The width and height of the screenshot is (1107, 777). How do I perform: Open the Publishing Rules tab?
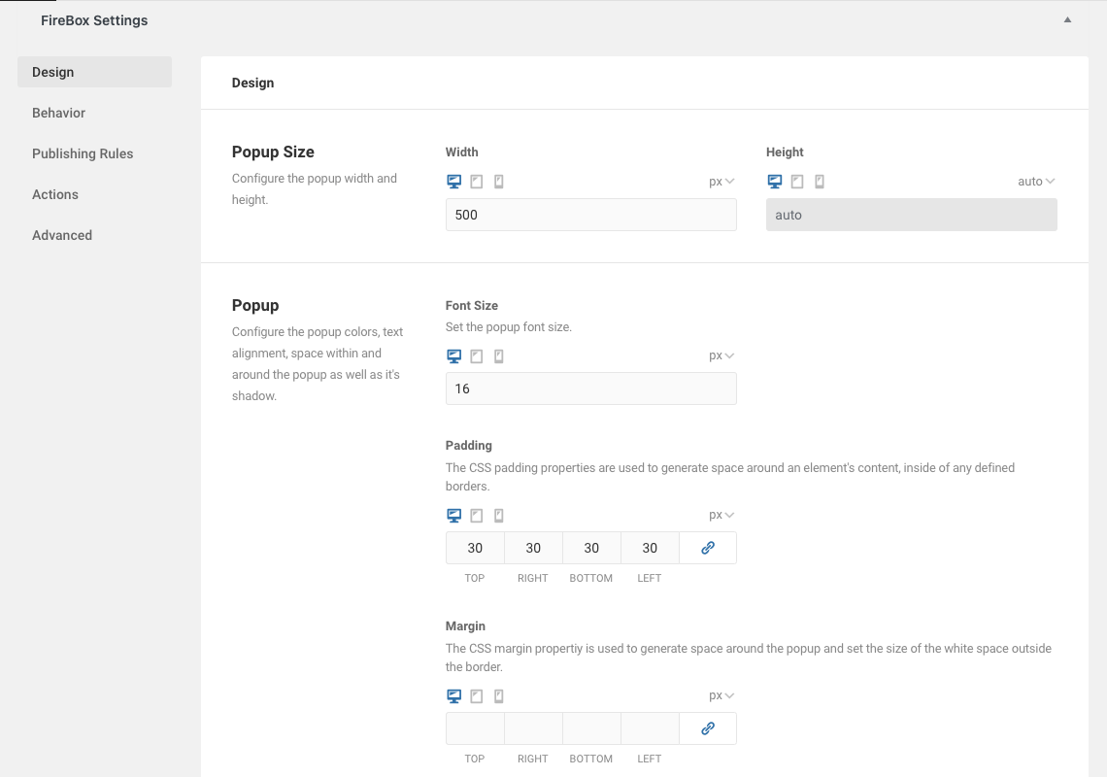tap(83, 153)
